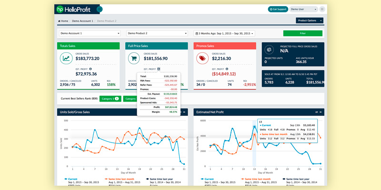Viewport: 381px width, 190px height.
Task: Open the Demo User account dropdown
Action: 303,9
